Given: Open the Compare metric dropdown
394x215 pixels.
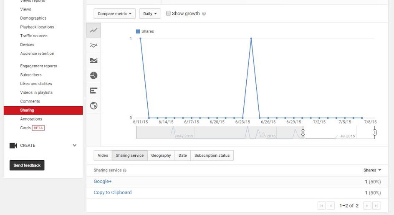Looking at the screenshot, I should coord(115,14).
